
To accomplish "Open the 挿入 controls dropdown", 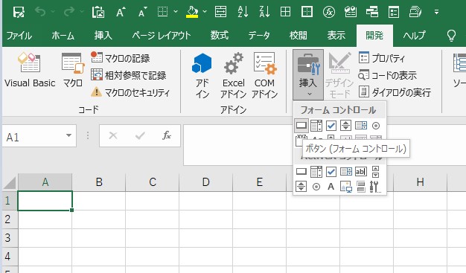I will pos(308,75).
